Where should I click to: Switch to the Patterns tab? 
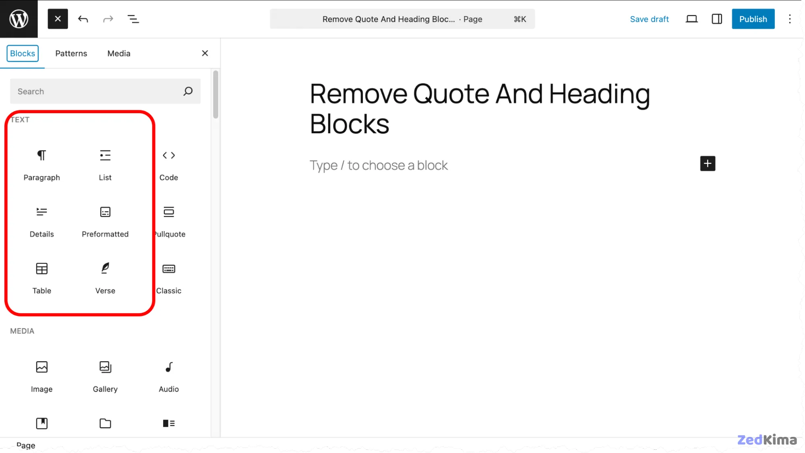(x=71, y=54)
